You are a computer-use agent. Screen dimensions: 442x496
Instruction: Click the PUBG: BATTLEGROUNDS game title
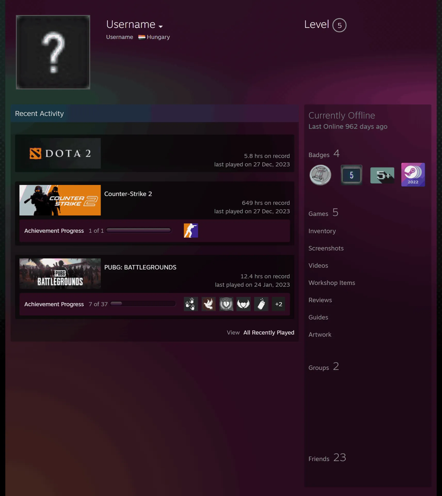(140, 267)
